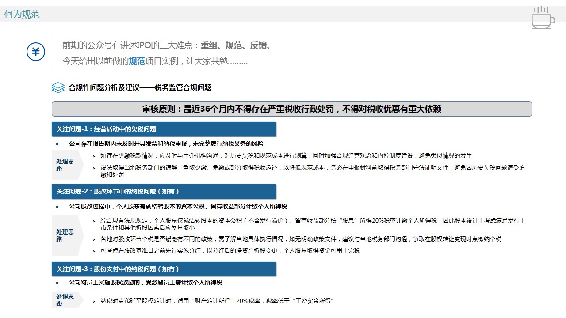Click the coffee cup icon
The width and height of the screenshot is (566, 318).
(543, 18)
